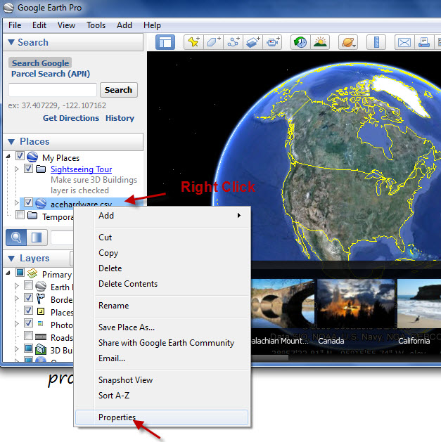
Task: Check the Temporary Places checkbox
Action: tap(20, 215)
